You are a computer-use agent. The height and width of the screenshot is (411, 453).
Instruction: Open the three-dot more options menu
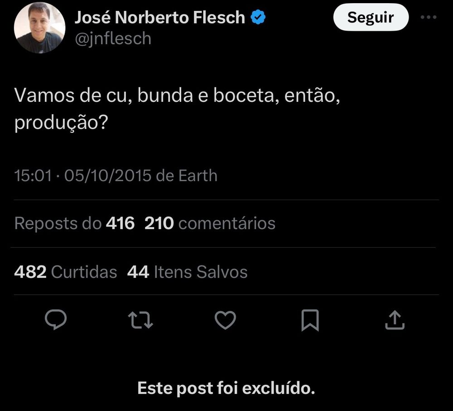click(429, 17)
